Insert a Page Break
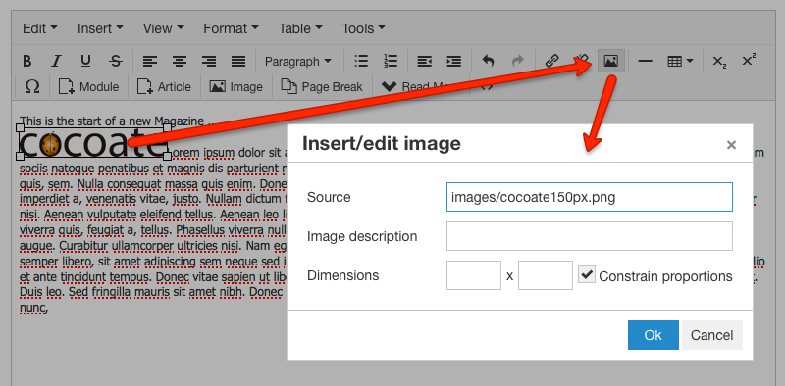 pos(322,87)
